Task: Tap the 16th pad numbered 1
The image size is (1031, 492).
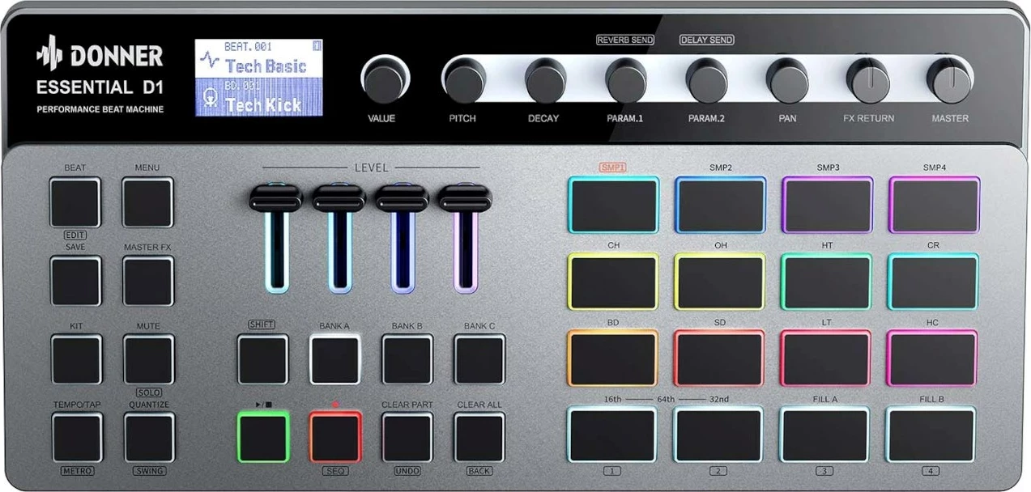Action: tap(612, 435)
